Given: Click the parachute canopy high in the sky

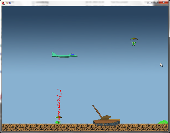Looking at the screenshot, I should (x=134, y=39).
